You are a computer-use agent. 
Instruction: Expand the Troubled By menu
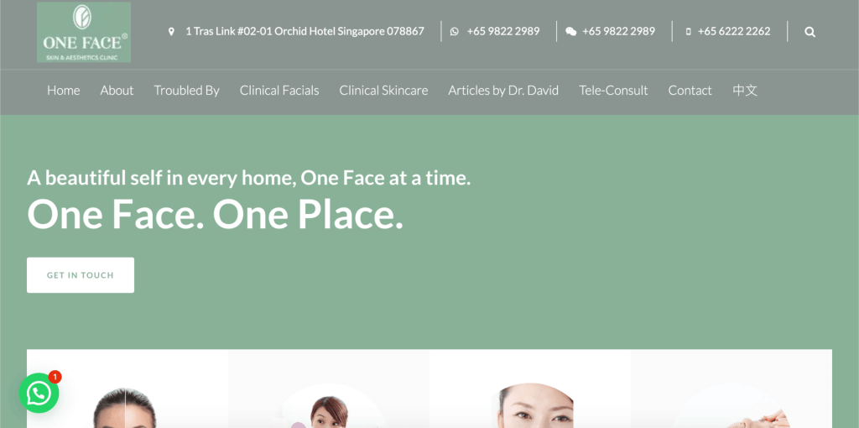[187, 91]
